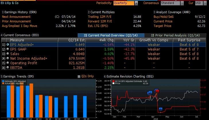Click the arrow beside the Quarterly field
This screenshot has width=209, height=120.
(136, 3)
